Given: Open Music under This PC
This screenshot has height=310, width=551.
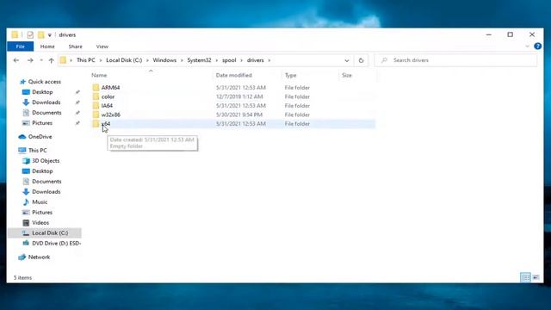Looking at the screenshot, I should [x=40, y=202].
